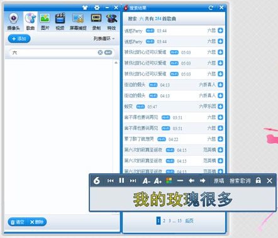The image size is (278, 238).
Task: Expand the 列表循环 play mode dropdown
Action: [x=104, y=38]
